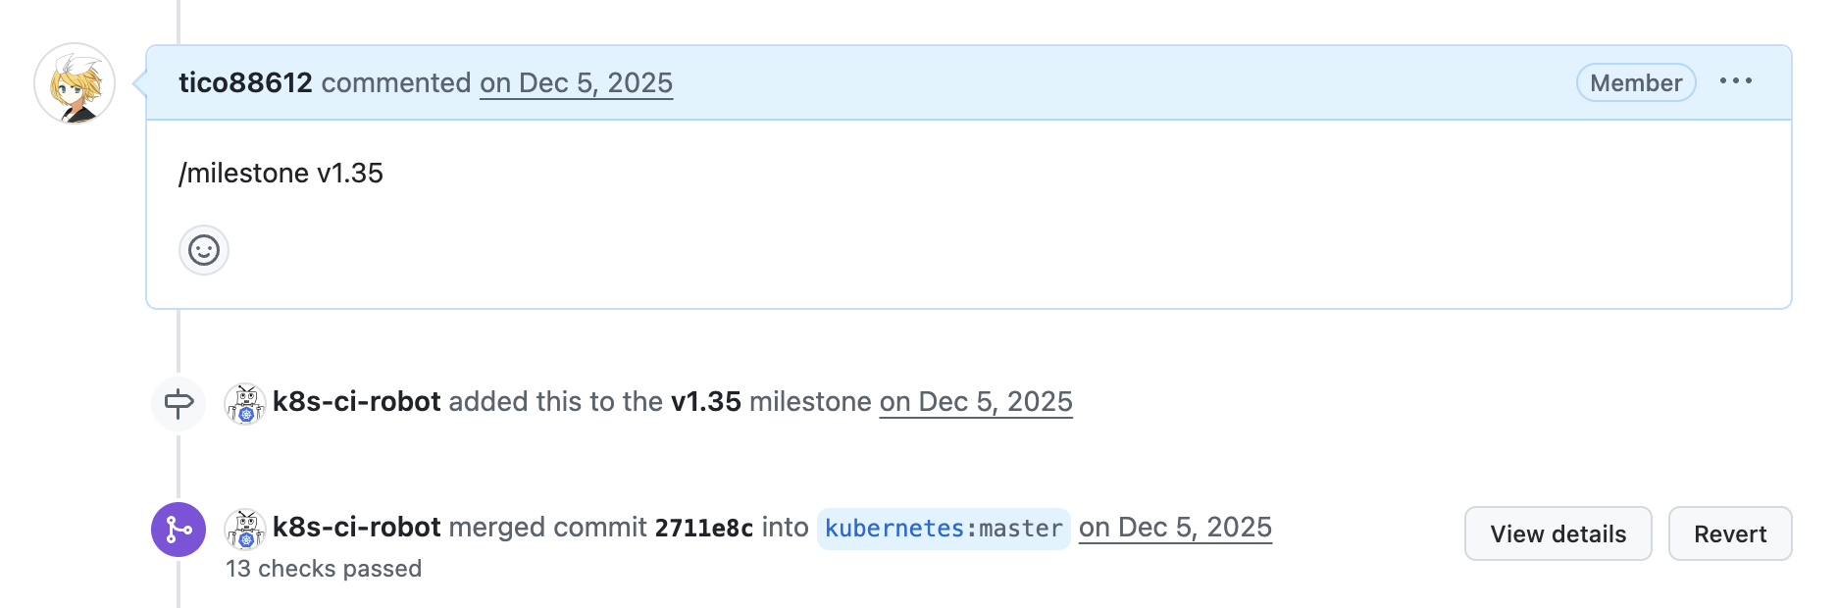1838x608 pixels.
Task: Click the Revert button
Action: tap(1729, 533)
